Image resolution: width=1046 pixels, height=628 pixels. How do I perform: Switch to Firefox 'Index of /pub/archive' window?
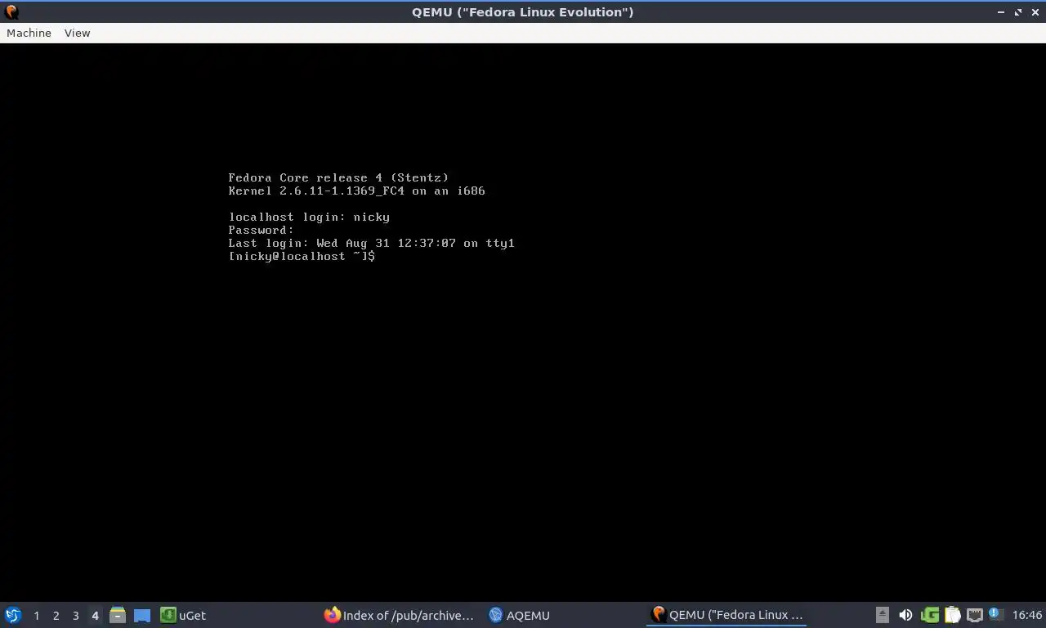click(399, 615)
